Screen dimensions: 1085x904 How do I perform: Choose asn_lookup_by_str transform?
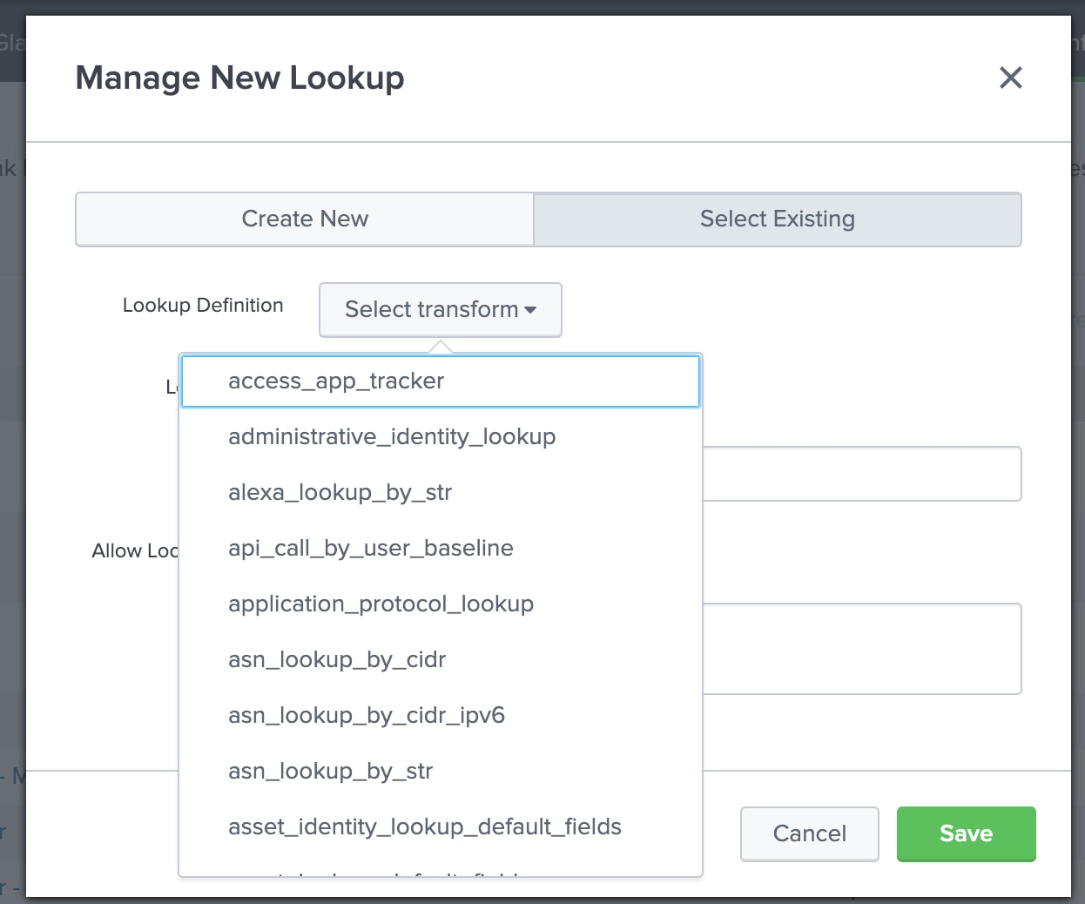[x=441, y=771]
